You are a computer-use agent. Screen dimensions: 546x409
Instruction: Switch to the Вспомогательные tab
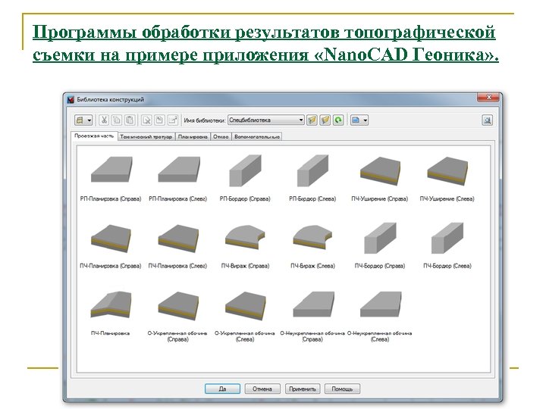click(257, 136)
